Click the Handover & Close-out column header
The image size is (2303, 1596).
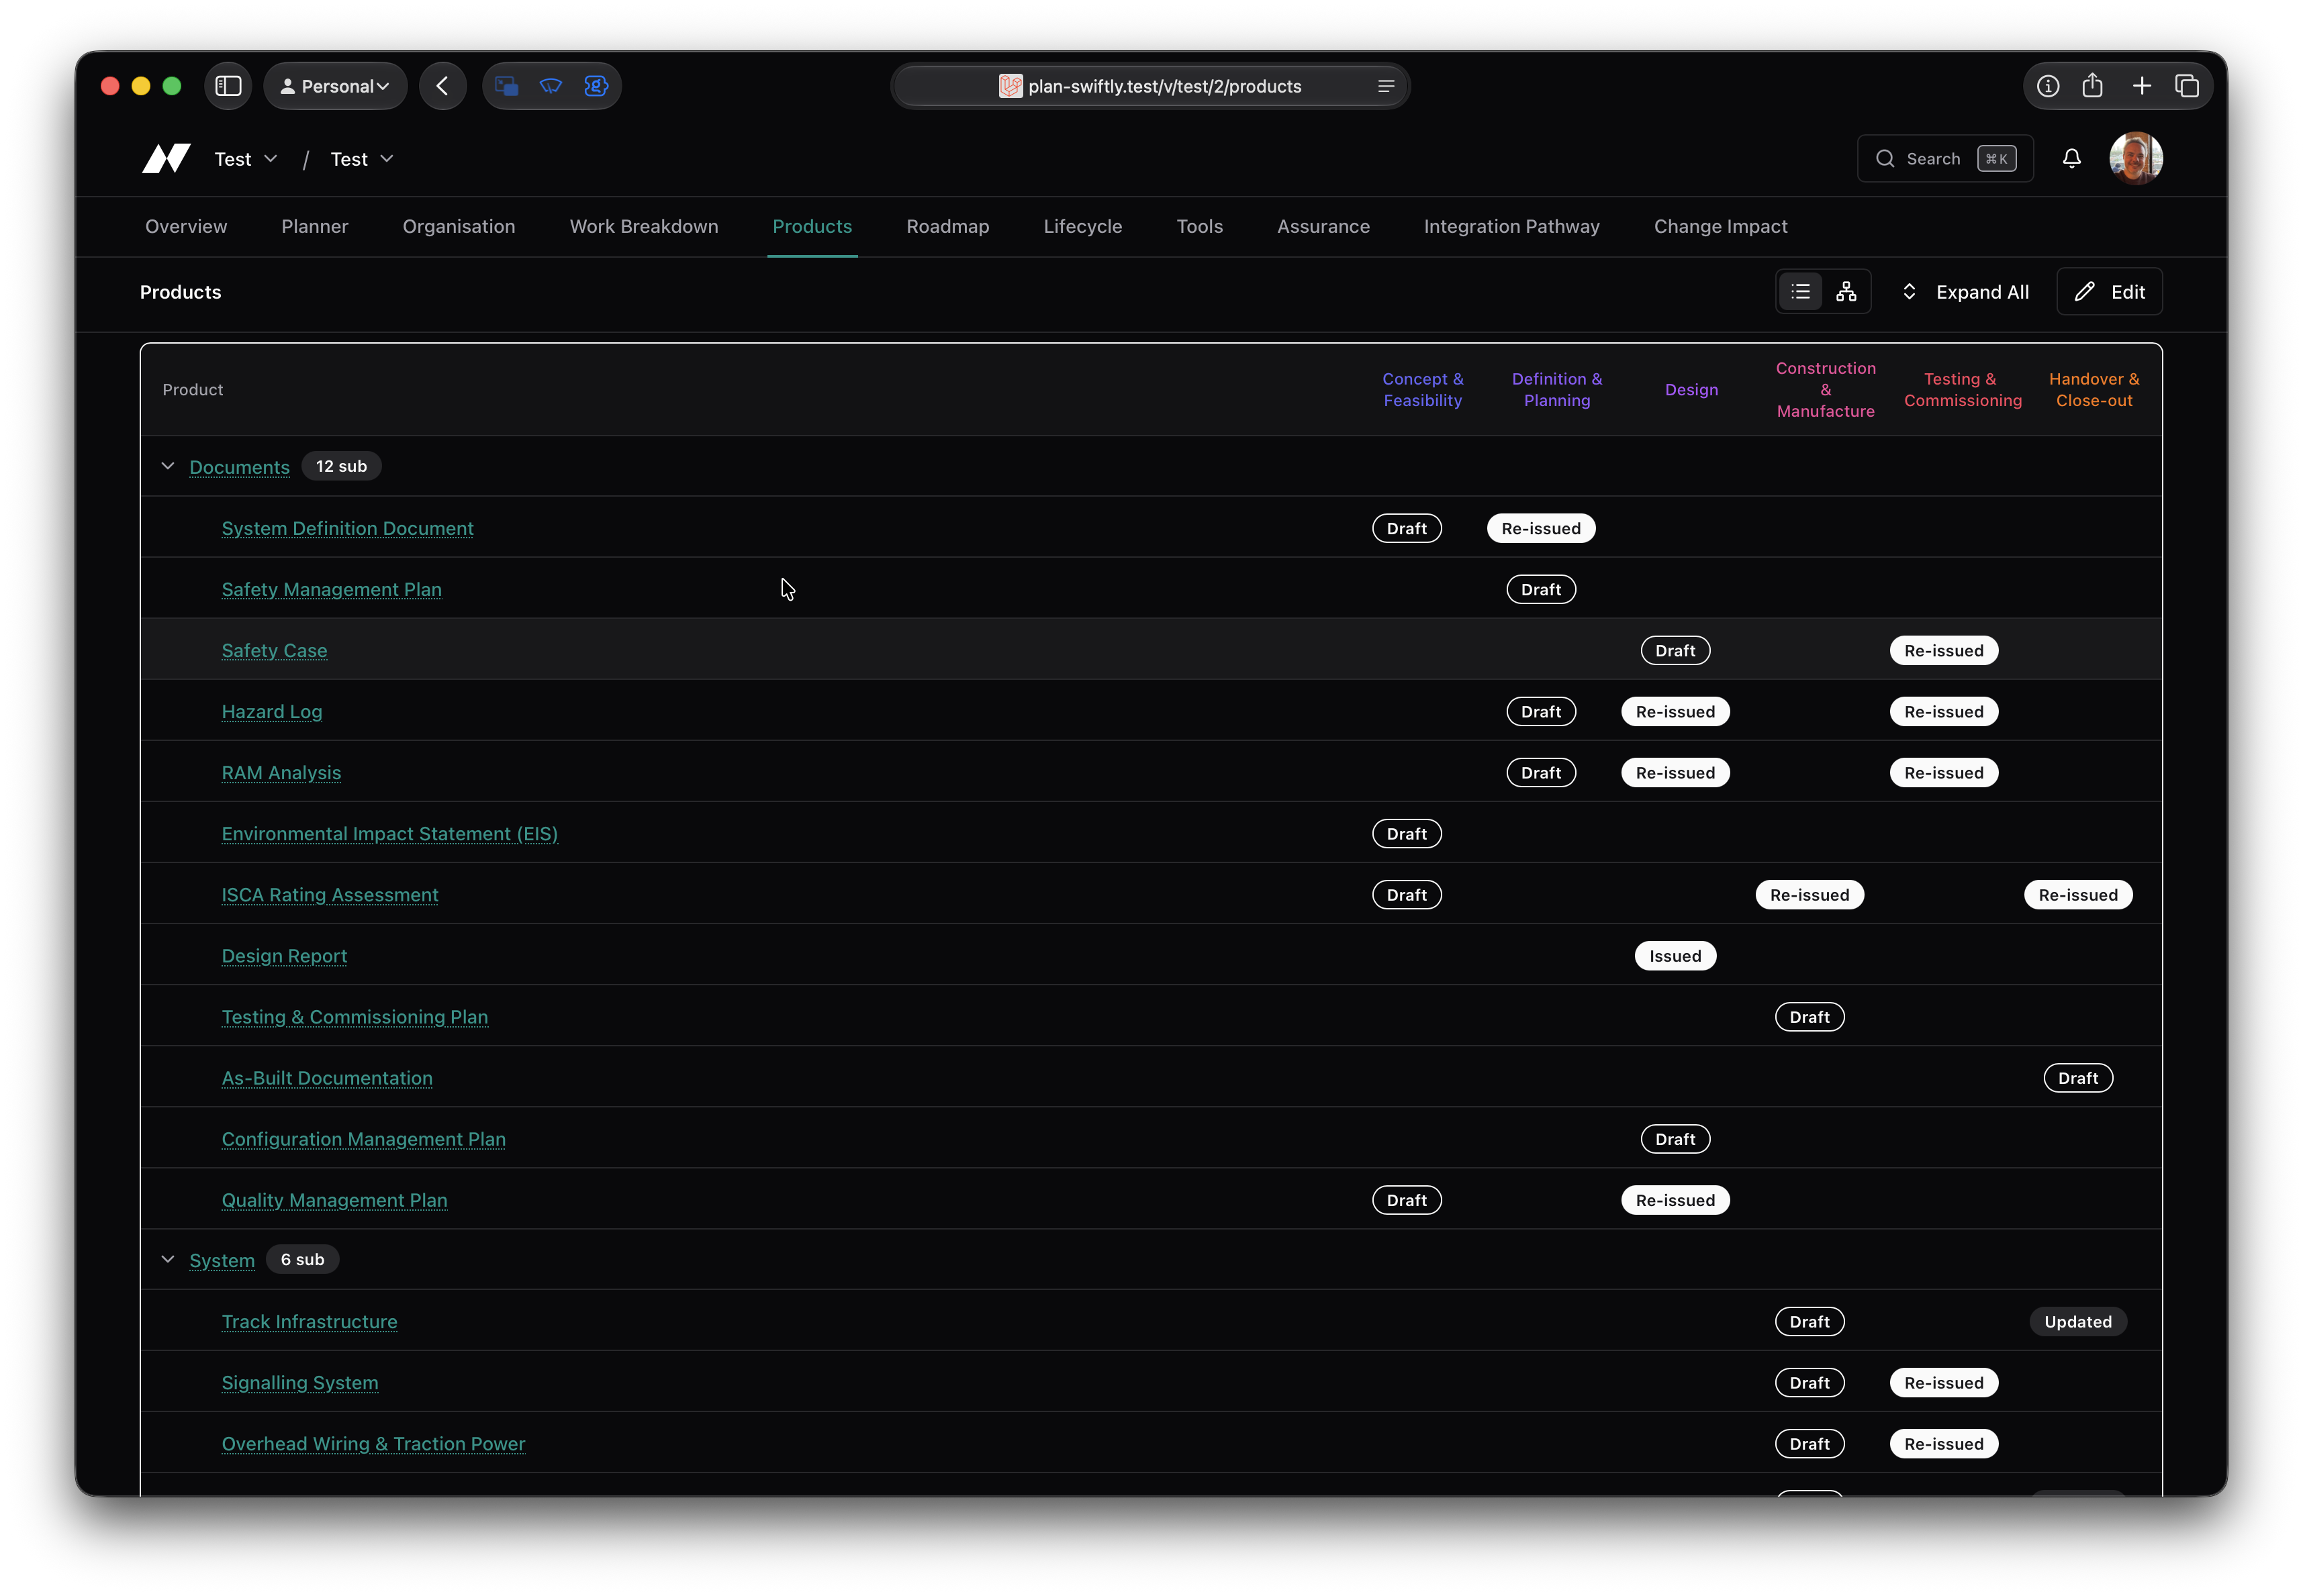pos(2093,389)
